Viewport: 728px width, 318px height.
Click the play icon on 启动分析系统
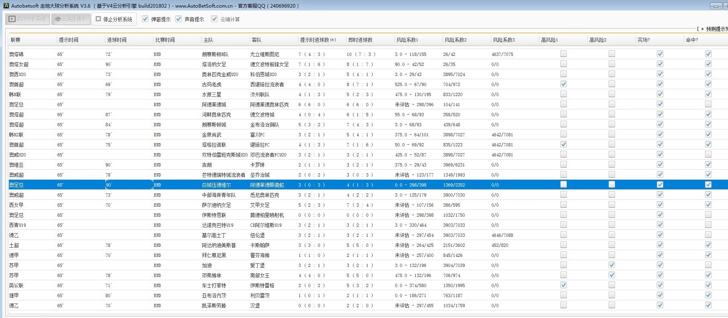click(x=12, y=19)
